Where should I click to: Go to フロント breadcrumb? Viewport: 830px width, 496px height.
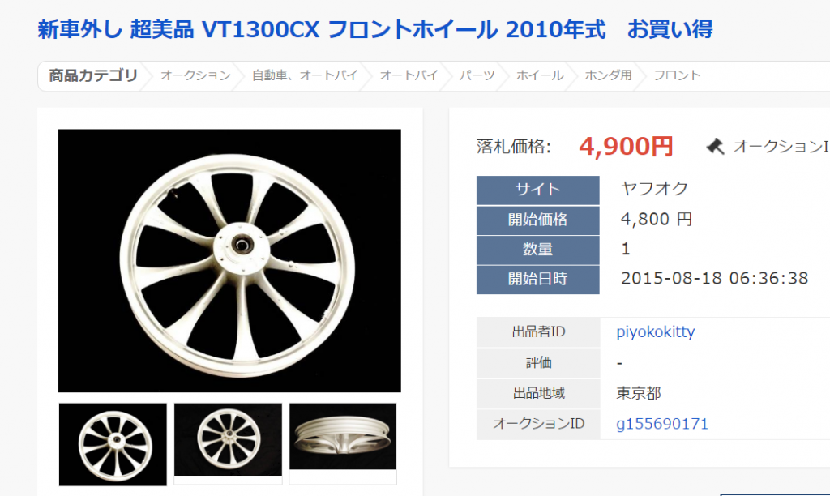coord(677,75)
